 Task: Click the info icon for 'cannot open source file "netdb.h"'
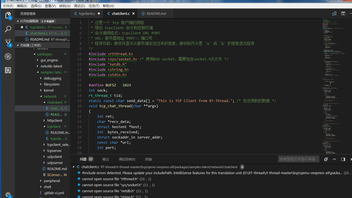(x=79, y=191)
